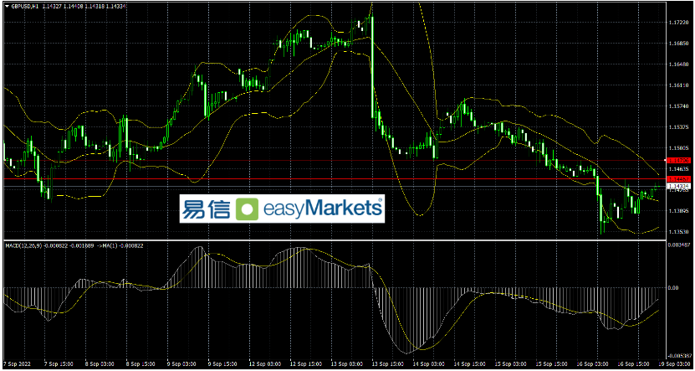Select the red 1.14706 price level label
Image resolution: width=695 pixels, height=371 pixels.
(x=679, y=160)
